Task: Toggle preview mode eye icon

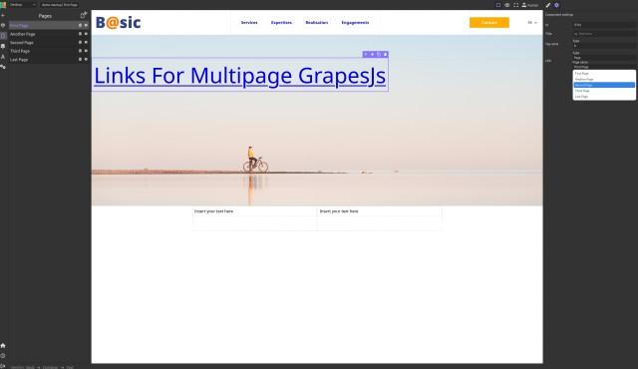Action: 507,5
